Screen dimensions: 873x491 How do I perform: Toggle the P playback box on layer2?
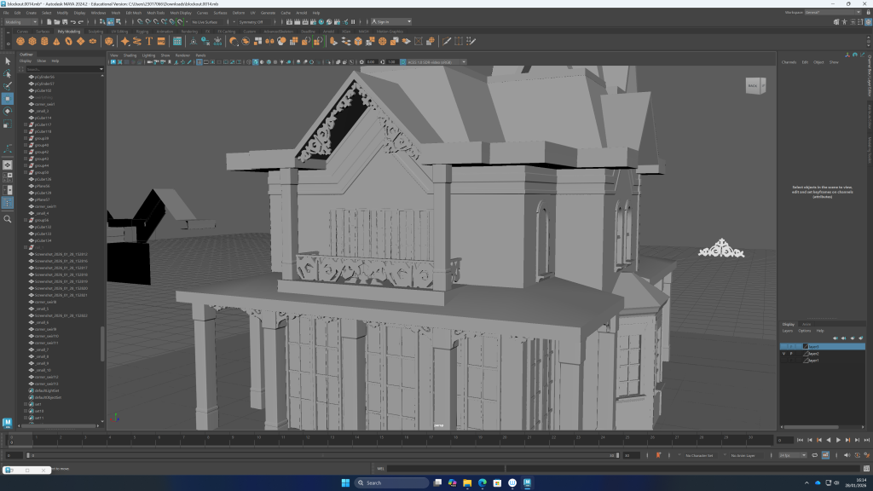tap(791, 353)
